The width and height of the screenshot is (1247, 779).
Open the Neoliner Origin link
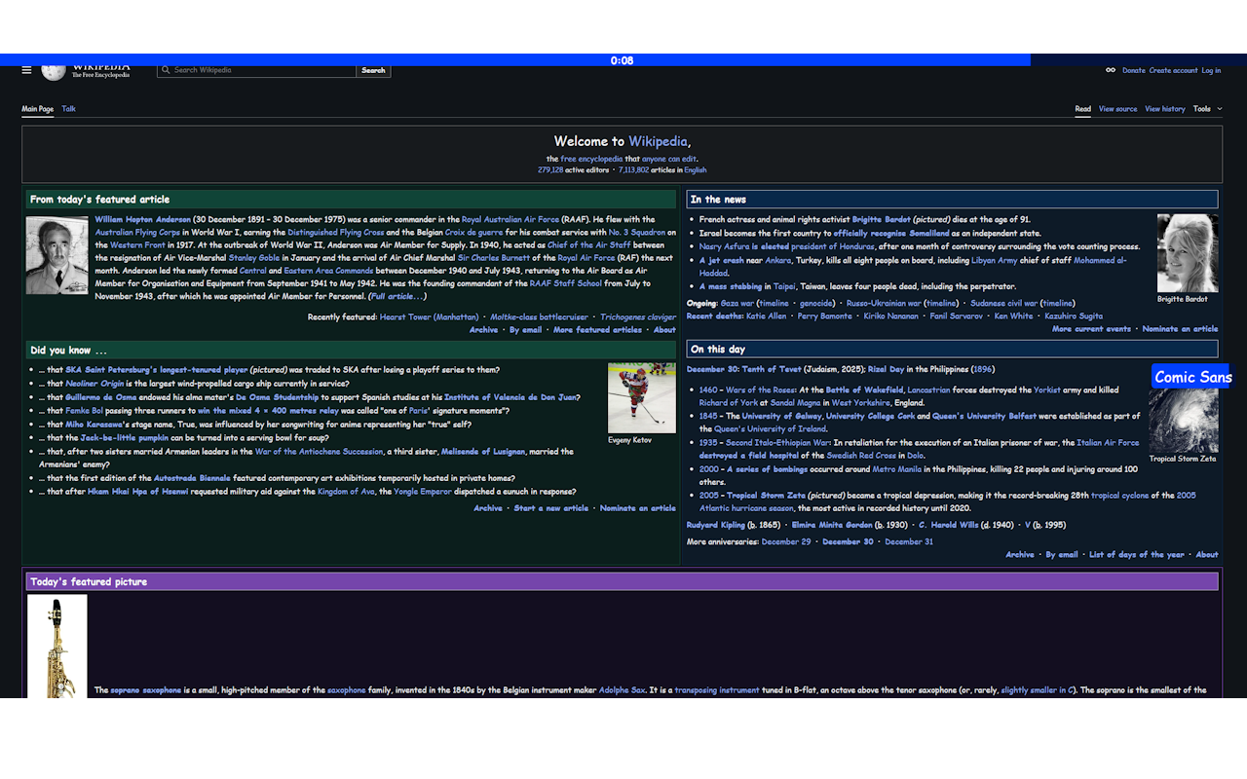[94, 384]
